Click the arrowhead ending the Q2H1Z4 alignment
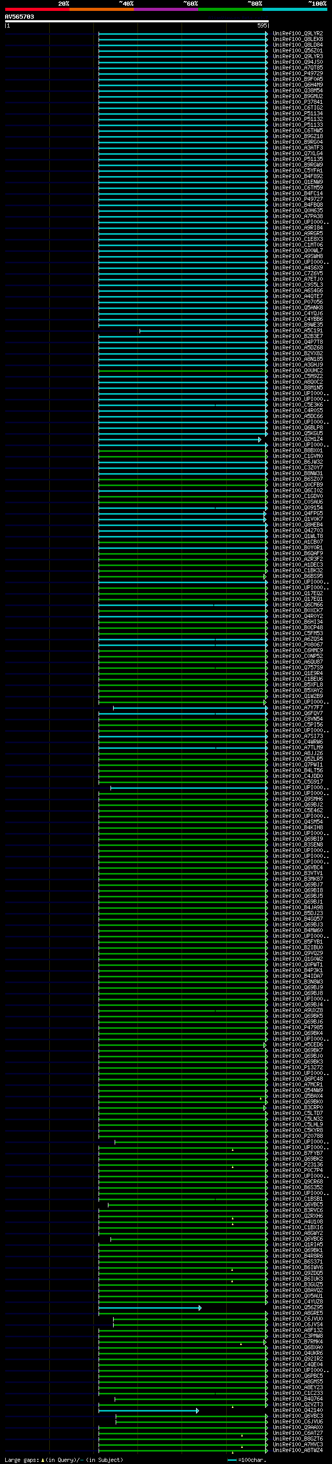Image resolution: width=332 pixels, height=1464 pixels. [260, 439]
